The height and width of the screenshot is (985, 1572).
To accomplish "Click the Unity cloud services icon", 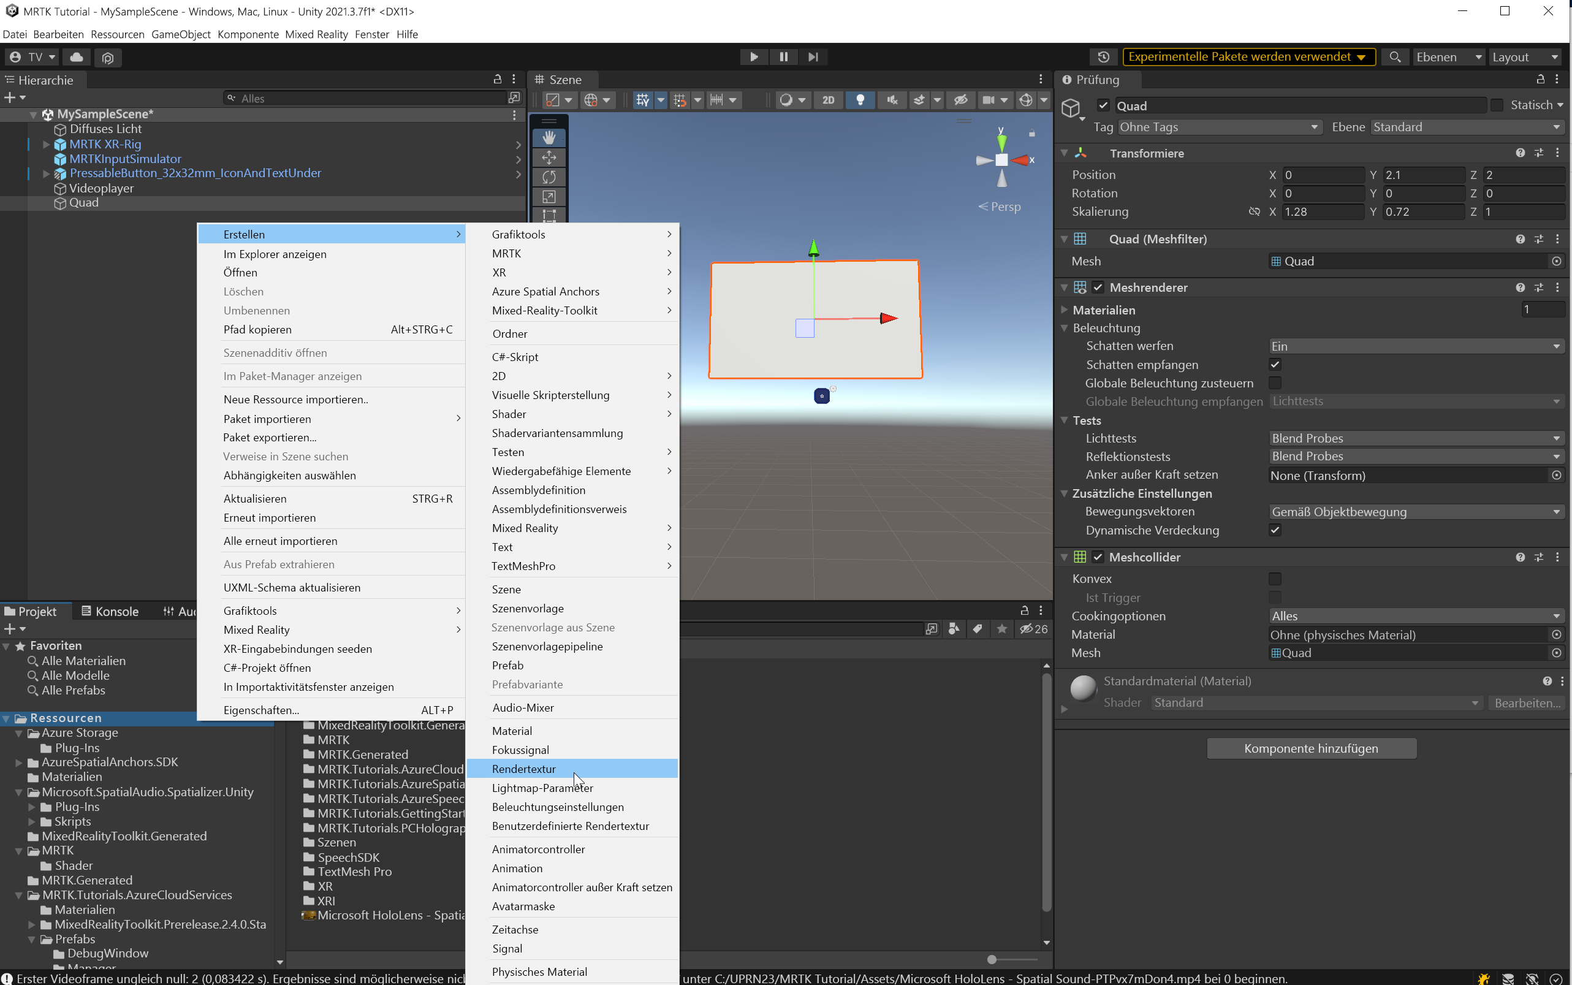I will (x=76, y=56).
